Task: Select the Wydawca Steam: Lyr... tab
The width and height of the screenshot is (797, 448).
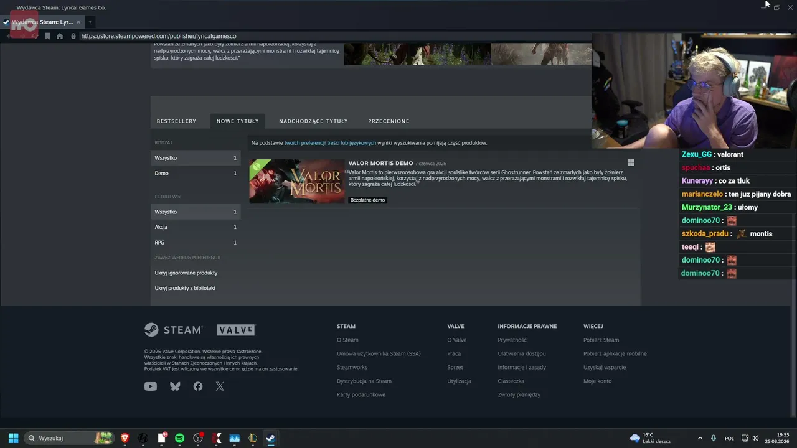Action: pyautogui.click(x=43, y=22)
